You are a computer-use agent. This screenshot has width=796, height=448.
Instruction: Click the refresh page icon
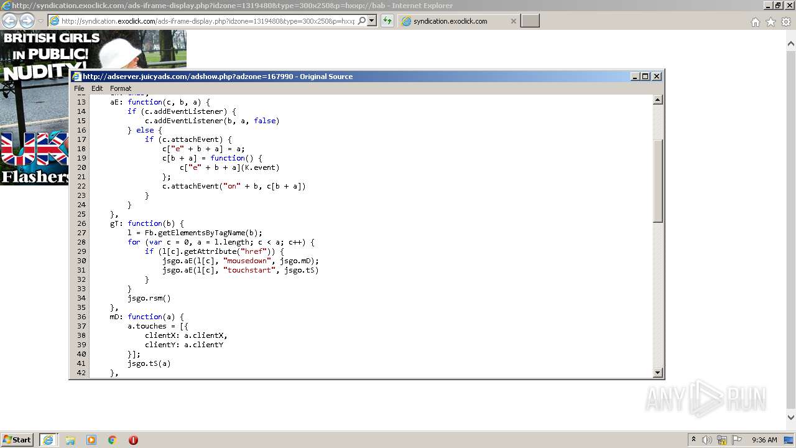[x=387, y=21]
